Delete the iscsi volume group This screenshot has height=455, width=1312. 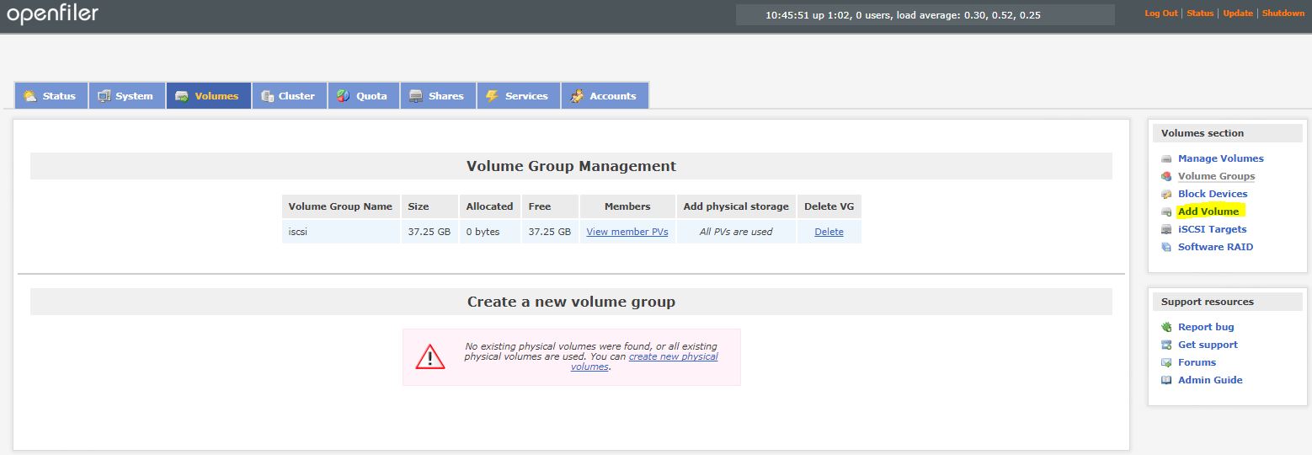click(x=829, y=232)
